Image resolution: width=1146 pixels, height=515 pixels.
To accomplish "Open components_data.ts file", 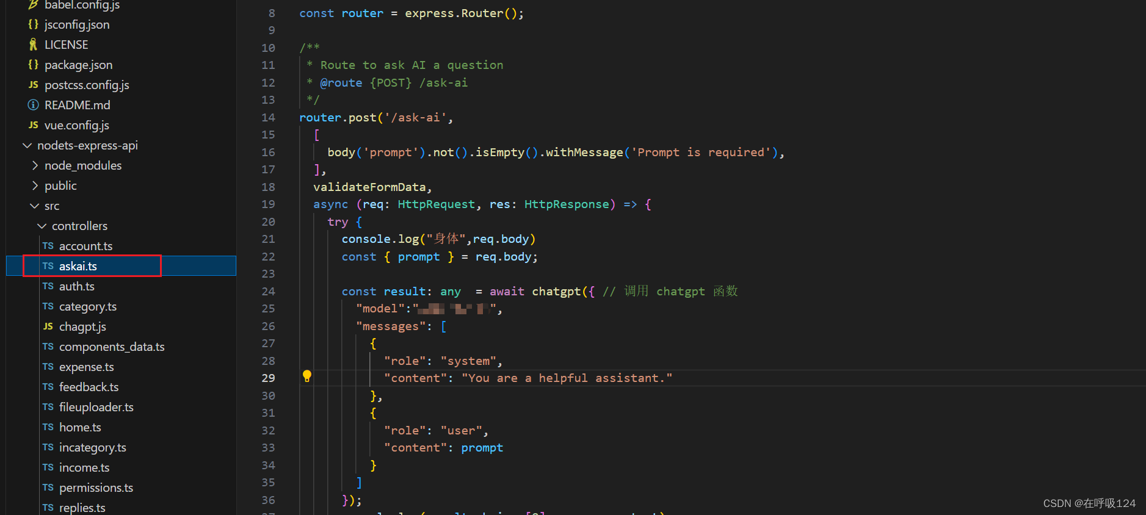I will pos(112,347).
